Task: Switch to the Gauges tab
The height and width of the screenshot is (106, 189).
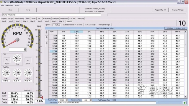Action: tap(11, 18)
